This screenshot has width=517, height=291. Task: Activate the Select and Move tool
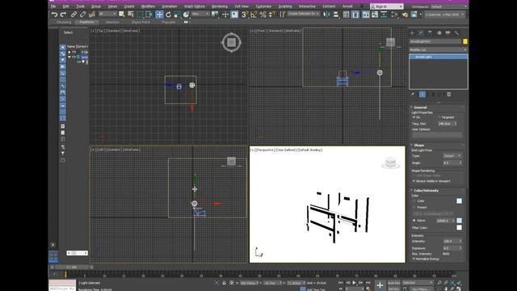(159, 15)
